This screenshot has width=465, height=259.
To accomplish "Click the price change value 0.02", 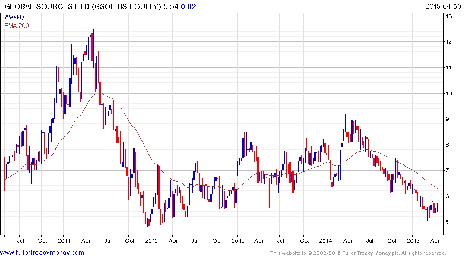I will coord(188,6).
